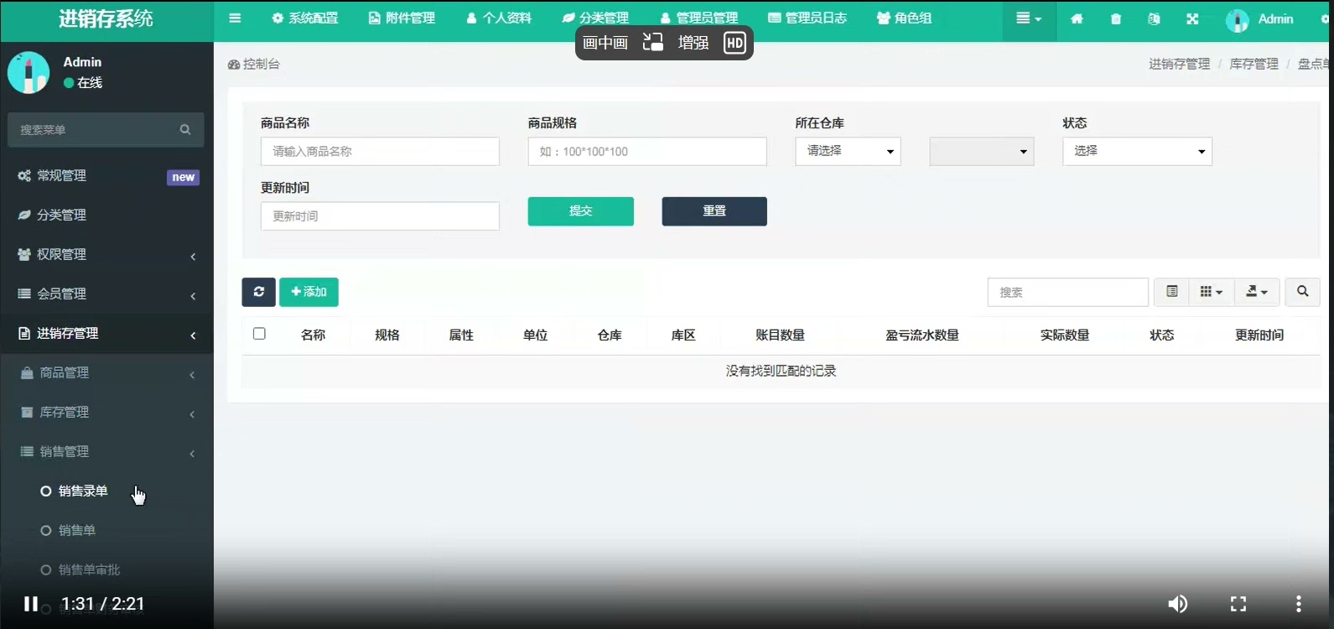Open 分类管理 in top navigation
This screenshot has height=629, width=1334.
click(595, 18)
